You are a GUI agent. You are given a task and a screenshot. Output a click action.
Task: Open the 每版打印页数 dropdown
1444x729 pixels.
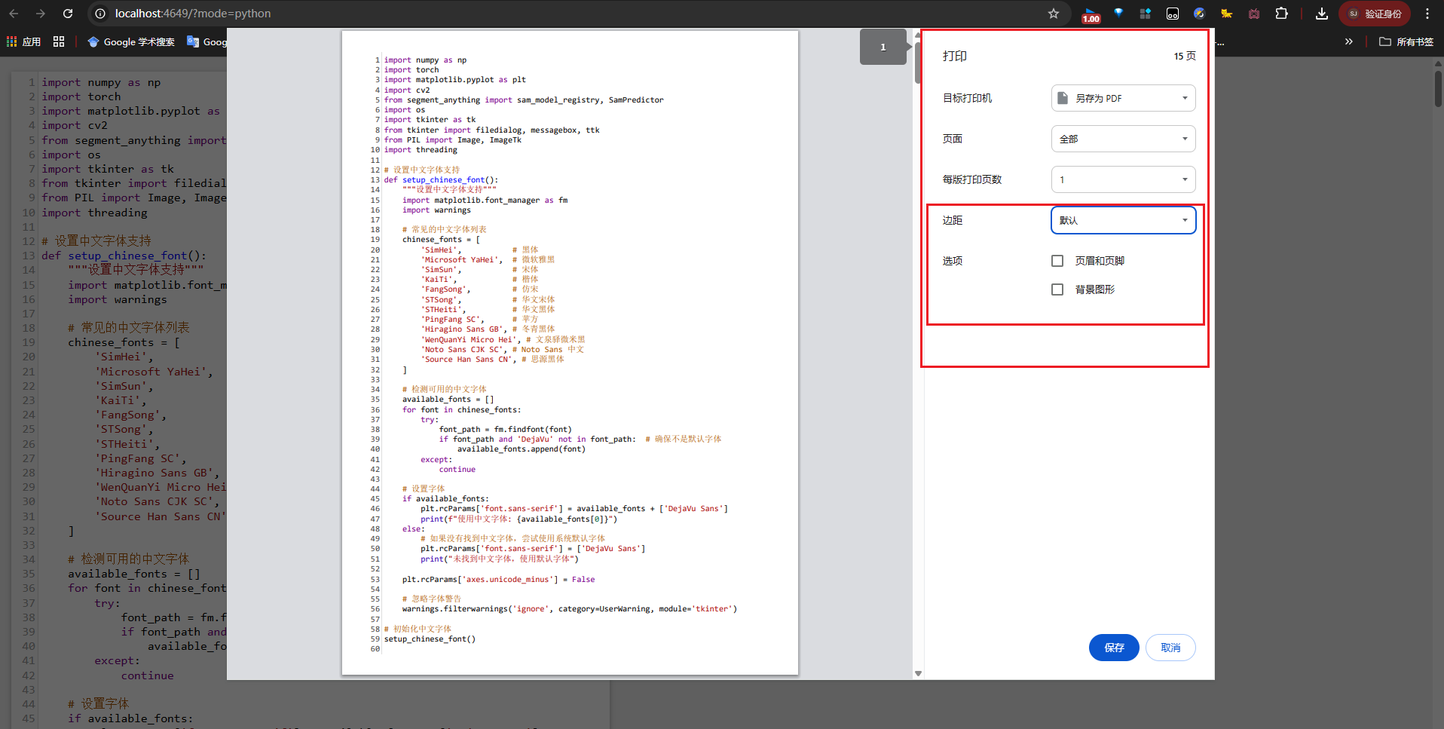[x=1123, y=179]
